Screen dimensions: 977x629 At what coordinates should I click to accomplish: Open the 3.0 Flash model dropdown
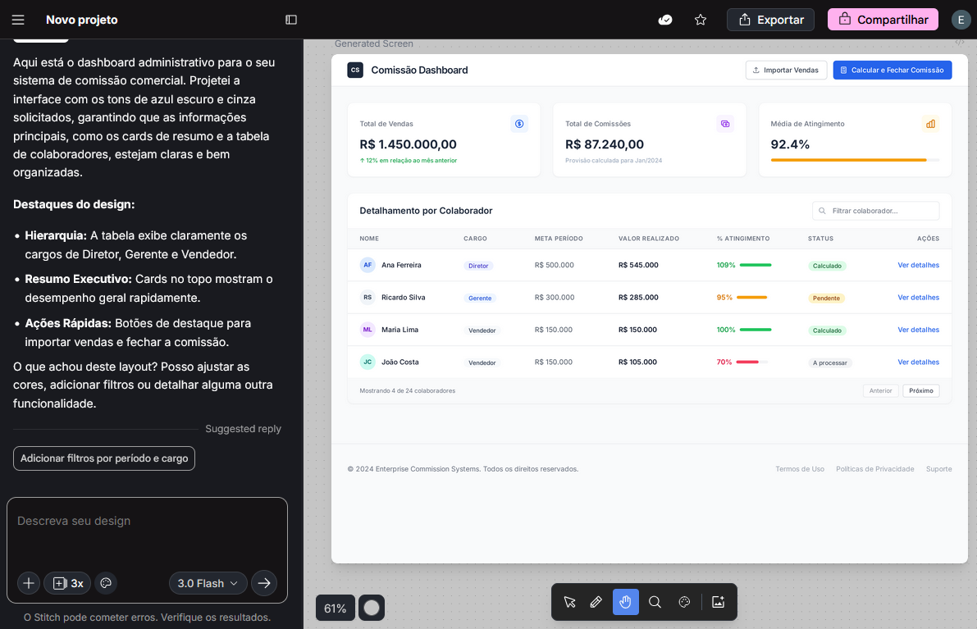[x=208, y=583]
